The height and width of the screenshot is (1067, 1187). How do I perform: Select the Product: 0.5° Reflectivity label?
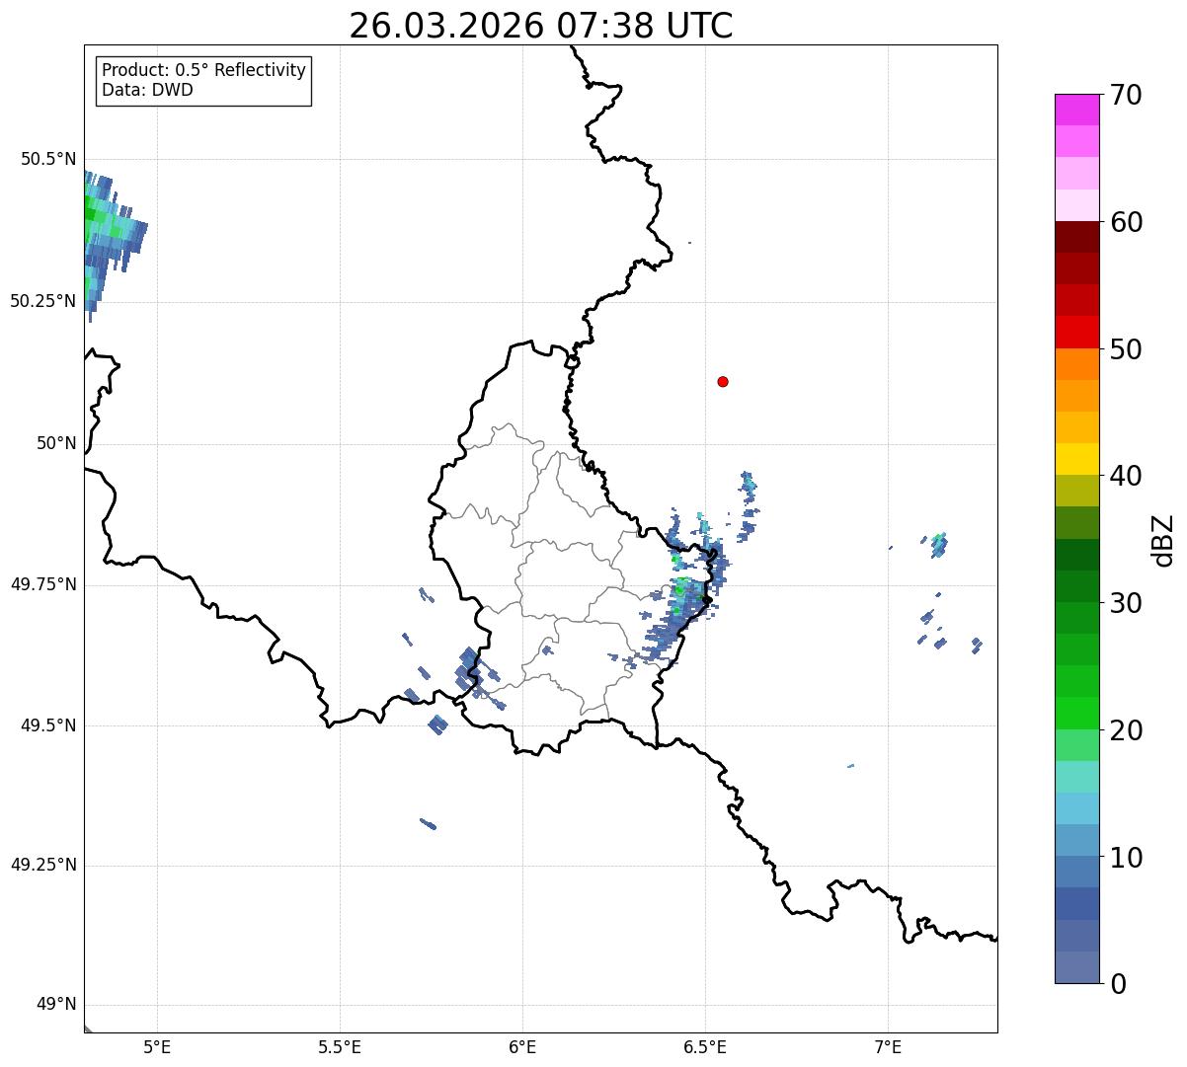204,70
